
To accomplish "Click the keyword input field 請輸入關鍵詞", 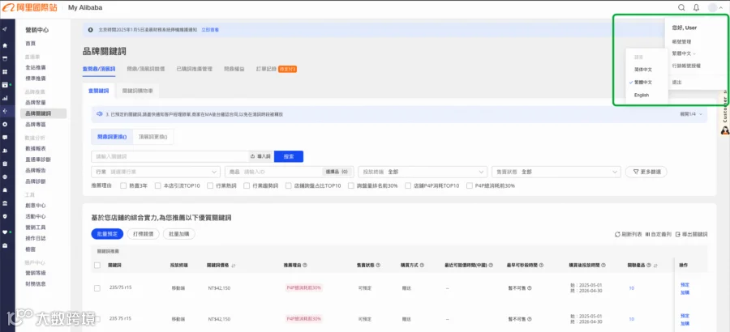I will coord(170,157).
